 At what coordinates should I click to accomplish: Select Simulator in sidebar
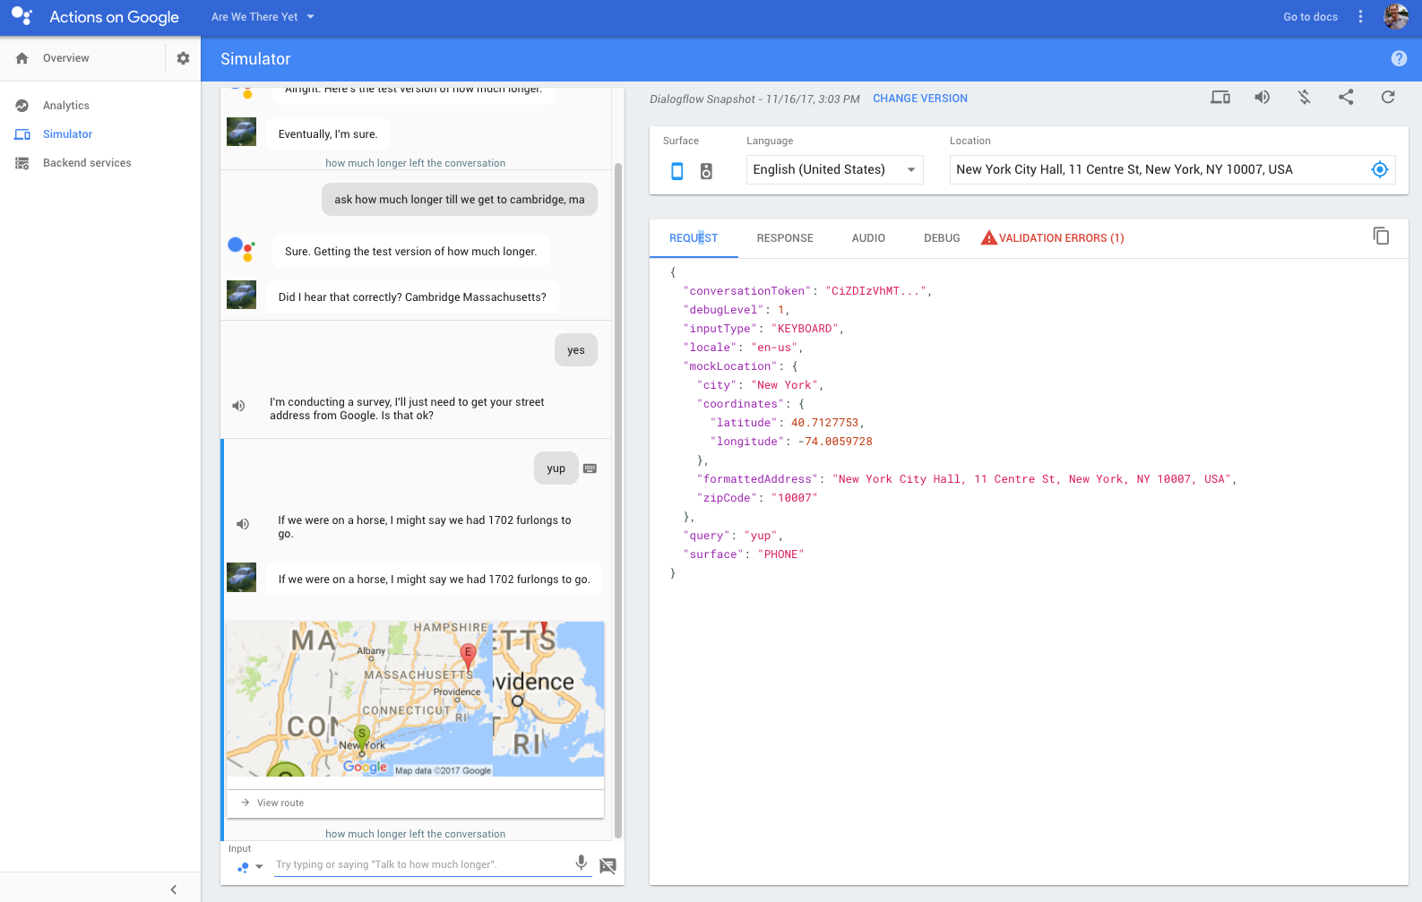(68, 134)
